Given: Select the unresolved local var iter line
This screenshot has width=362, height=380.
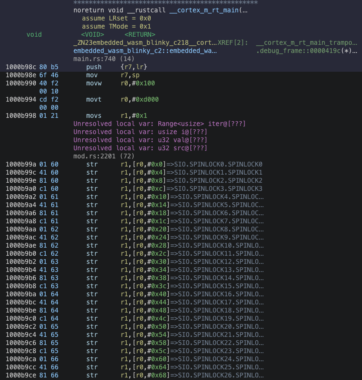Looking at the screenshot, I should 159,124.
